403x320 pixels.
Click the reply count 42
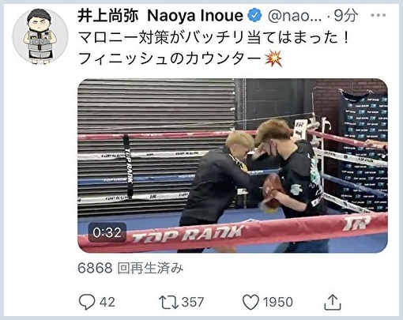[107, 302]
